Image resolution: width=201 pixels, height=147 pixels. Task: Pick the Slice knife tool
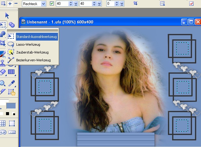click(x=3, y=92)
